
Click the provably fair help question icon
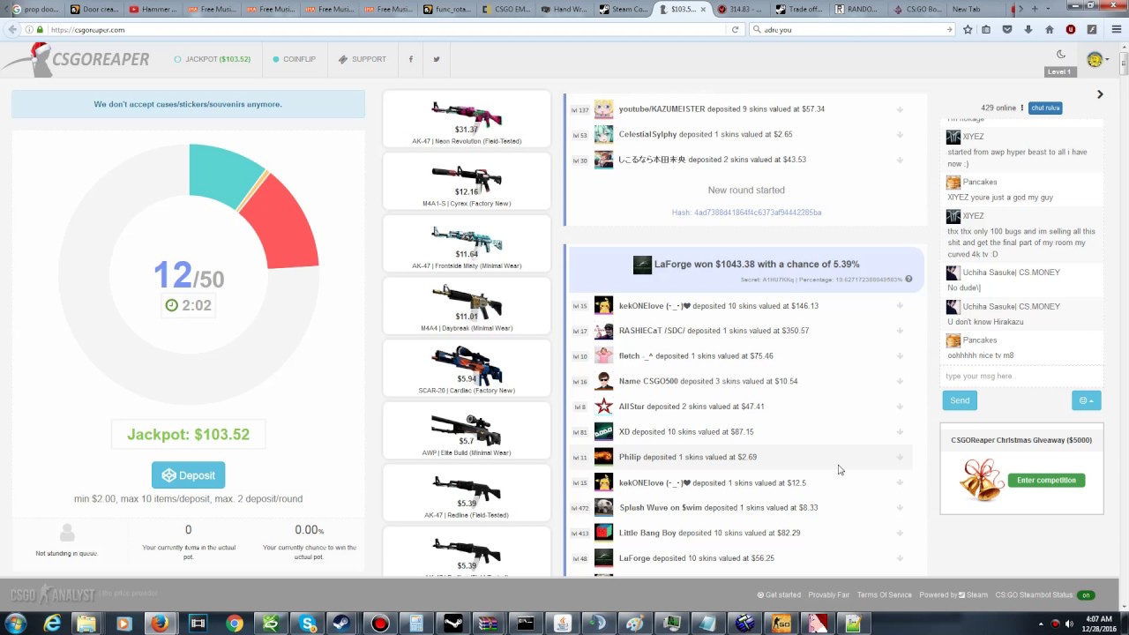click(908, 280)
